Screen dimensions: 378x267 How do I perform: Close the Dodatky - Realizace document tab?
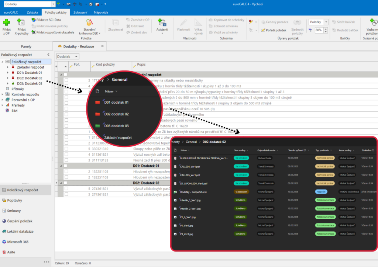(103, 46)
